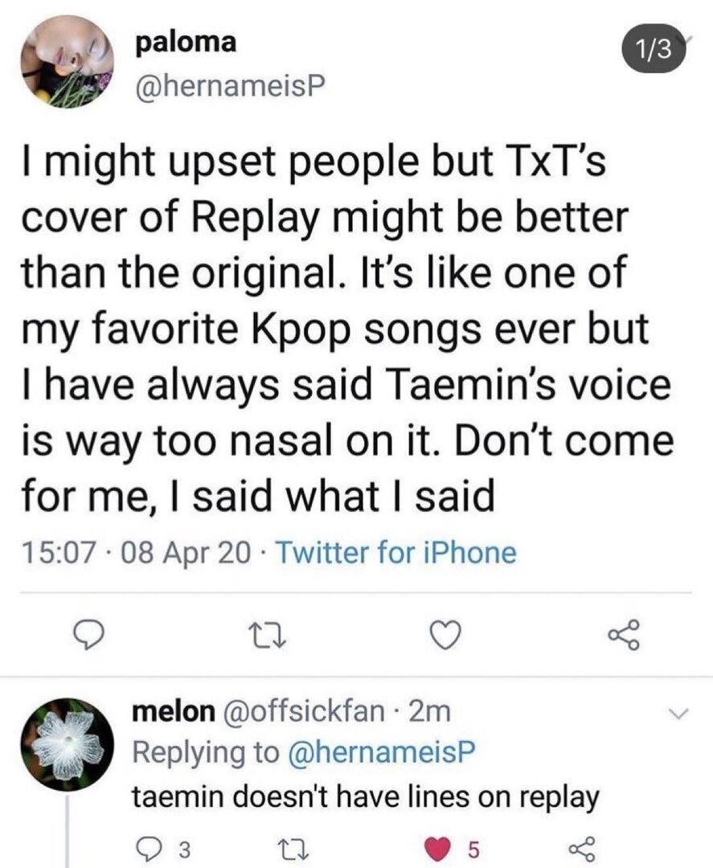Open melon @offsickfan profile name
713x868 pixels.
[x=258, y=711]
